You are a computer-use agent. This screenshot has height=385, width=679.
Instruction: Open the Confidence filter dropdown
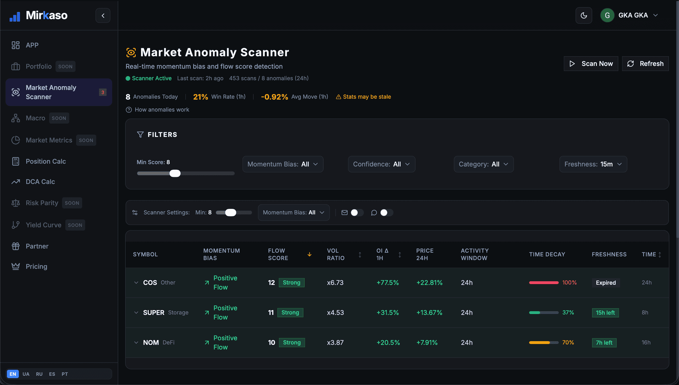click(381, 164)
